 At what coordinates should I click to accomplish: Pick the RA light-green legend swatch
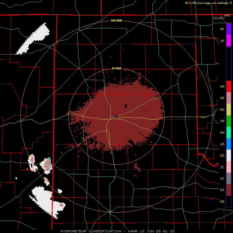229,133
